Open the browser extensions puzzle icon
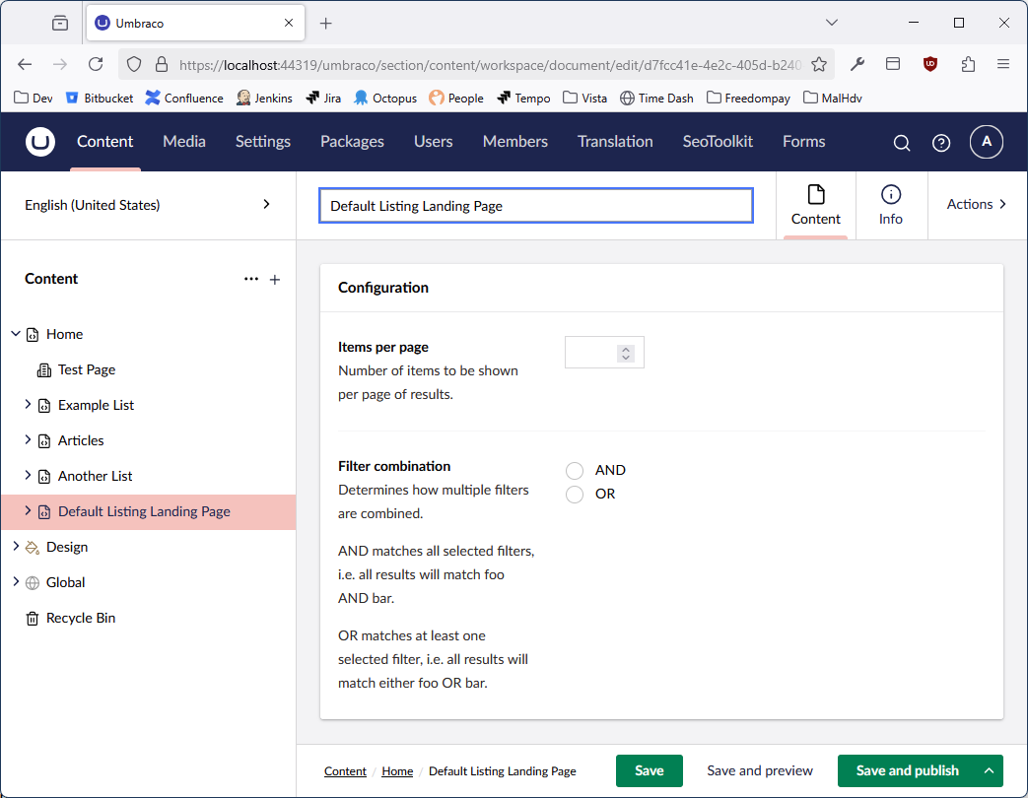 point(968,64)
